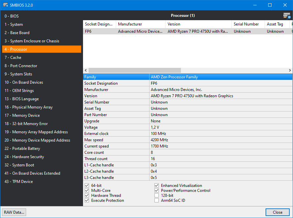Sort by Serial Number column header
Viewport: 293px width, 218px height.
(x=248, y=24)
